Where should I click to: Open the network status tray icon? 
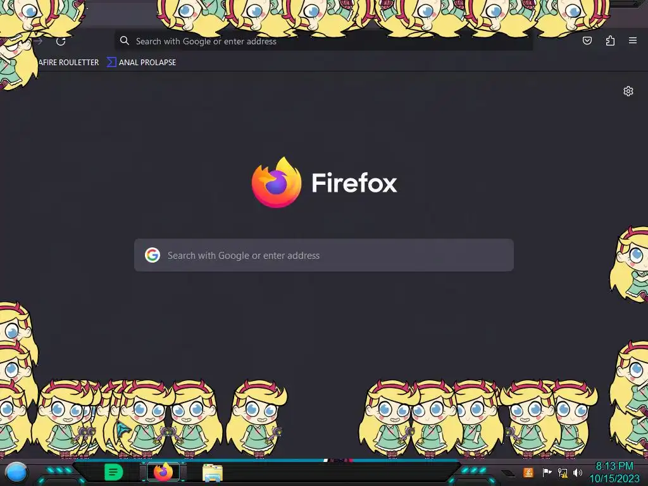(x=563, y=472)
